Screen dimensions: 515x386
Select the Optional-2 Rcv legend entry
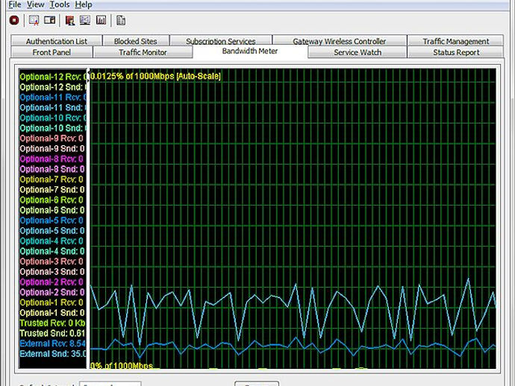tap(51, 282)
